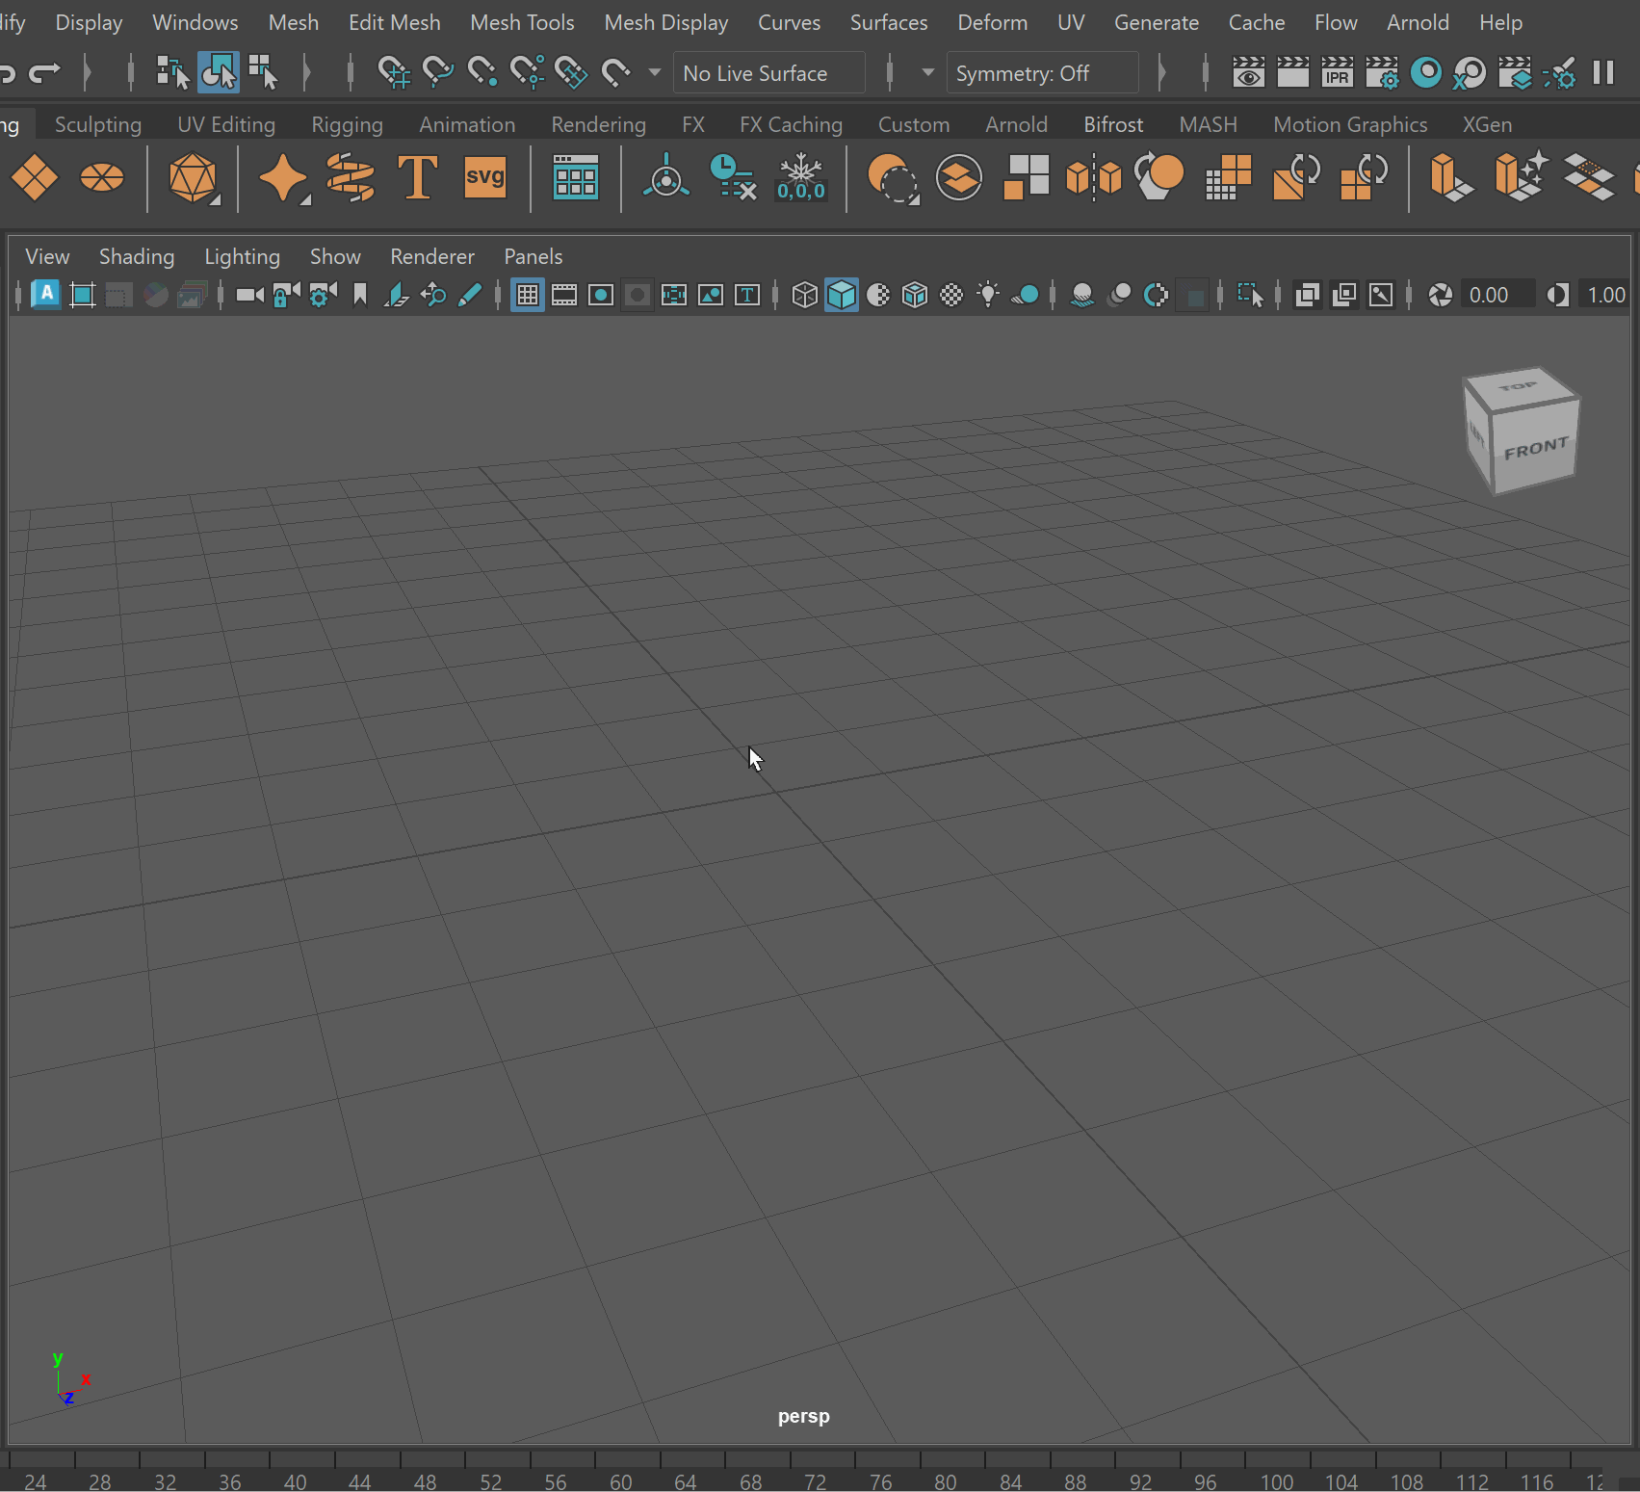Click the FRONT face of view cube
Viewport: 1640px width, 1492px height.
[x=1535, y=449]
